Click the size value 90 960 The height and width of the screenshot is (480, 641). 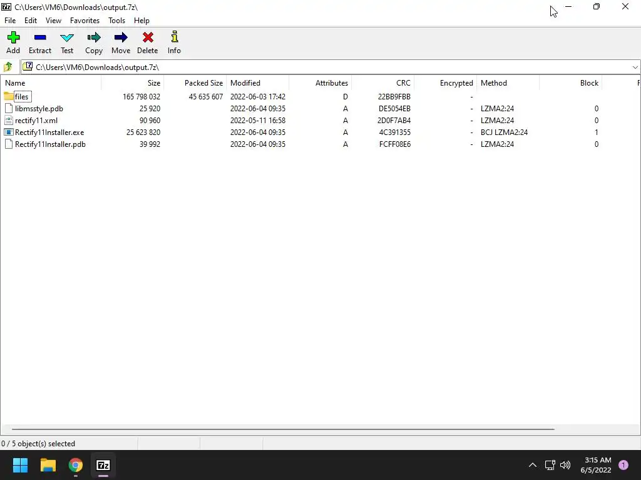(x=150, y=121)
